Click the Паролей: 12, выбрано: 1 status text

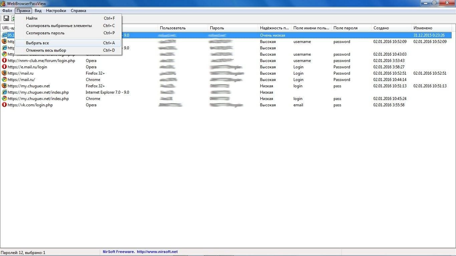tap(23, 253)
